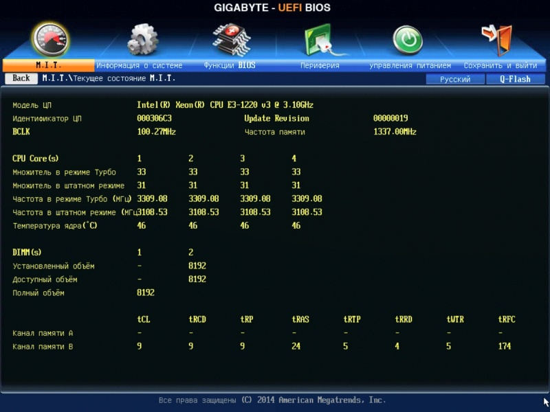
Task: Click the Температура ядра label
Action: pos(55,226)
